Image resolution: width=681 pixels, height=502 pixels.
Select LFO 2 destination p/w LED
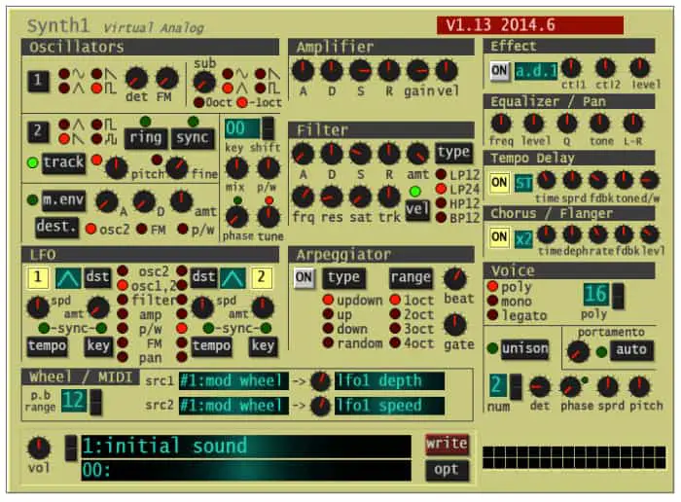pyautogui.click(x=182, y=328)
